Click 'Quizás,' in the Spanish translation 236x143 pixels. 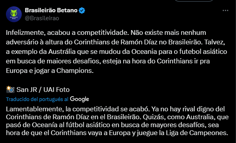tap(153, 117)
